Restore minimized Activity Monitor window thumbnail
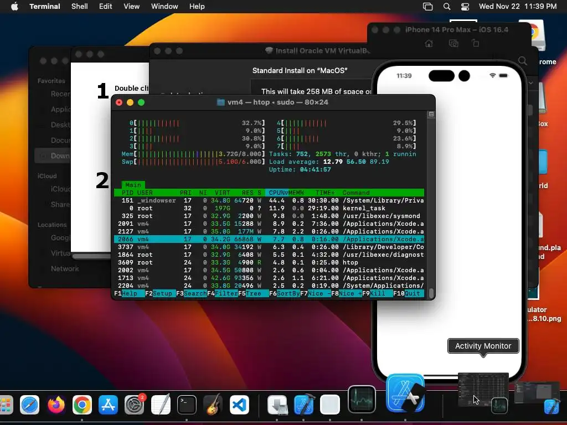 pos(483,391)
